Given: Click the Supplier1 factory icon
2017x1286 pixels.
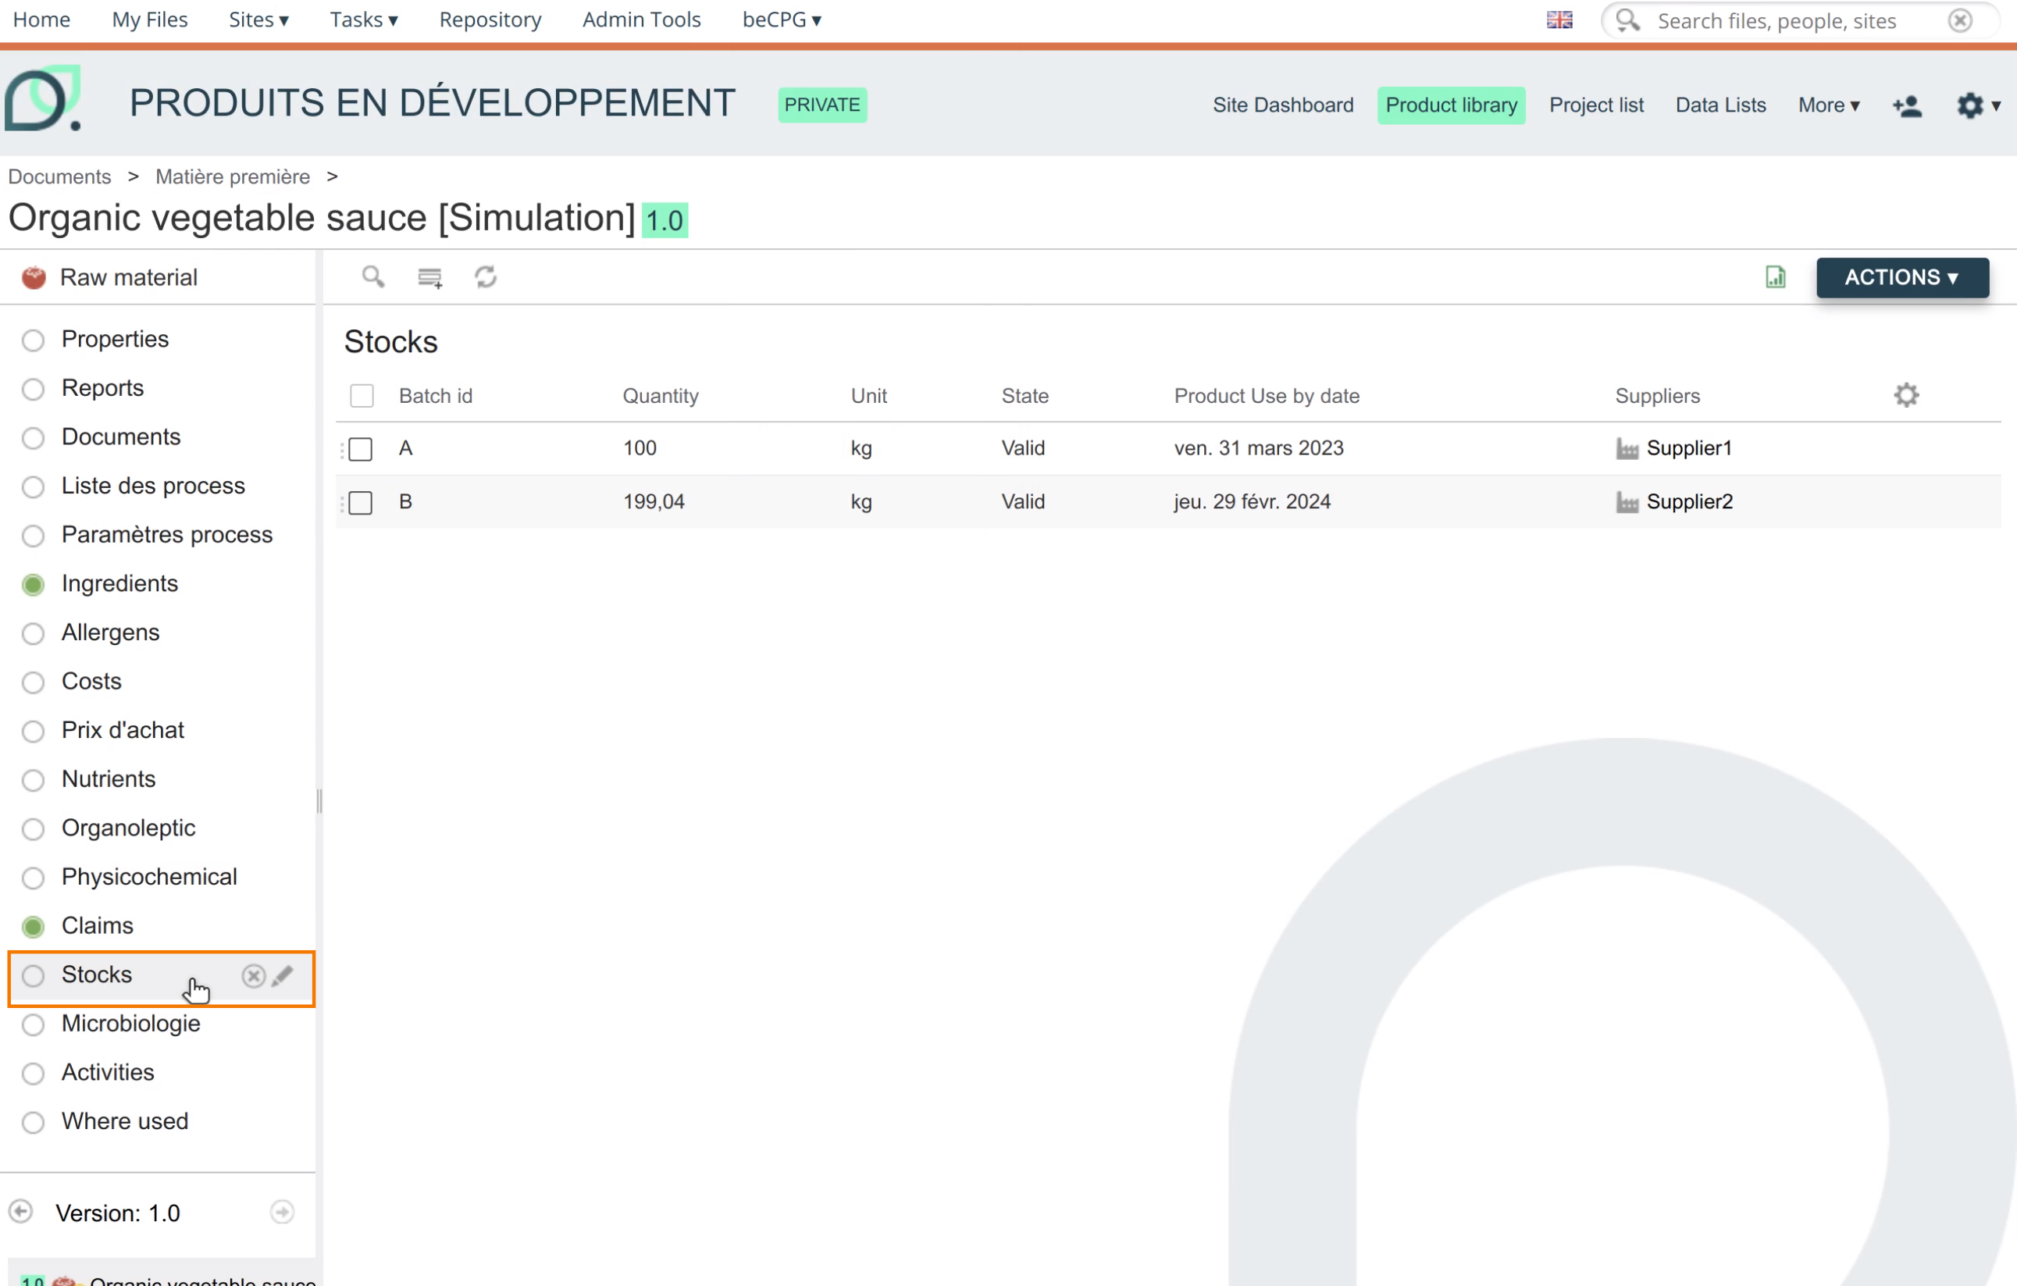Looking at the screenshot, I should 1627,449.
